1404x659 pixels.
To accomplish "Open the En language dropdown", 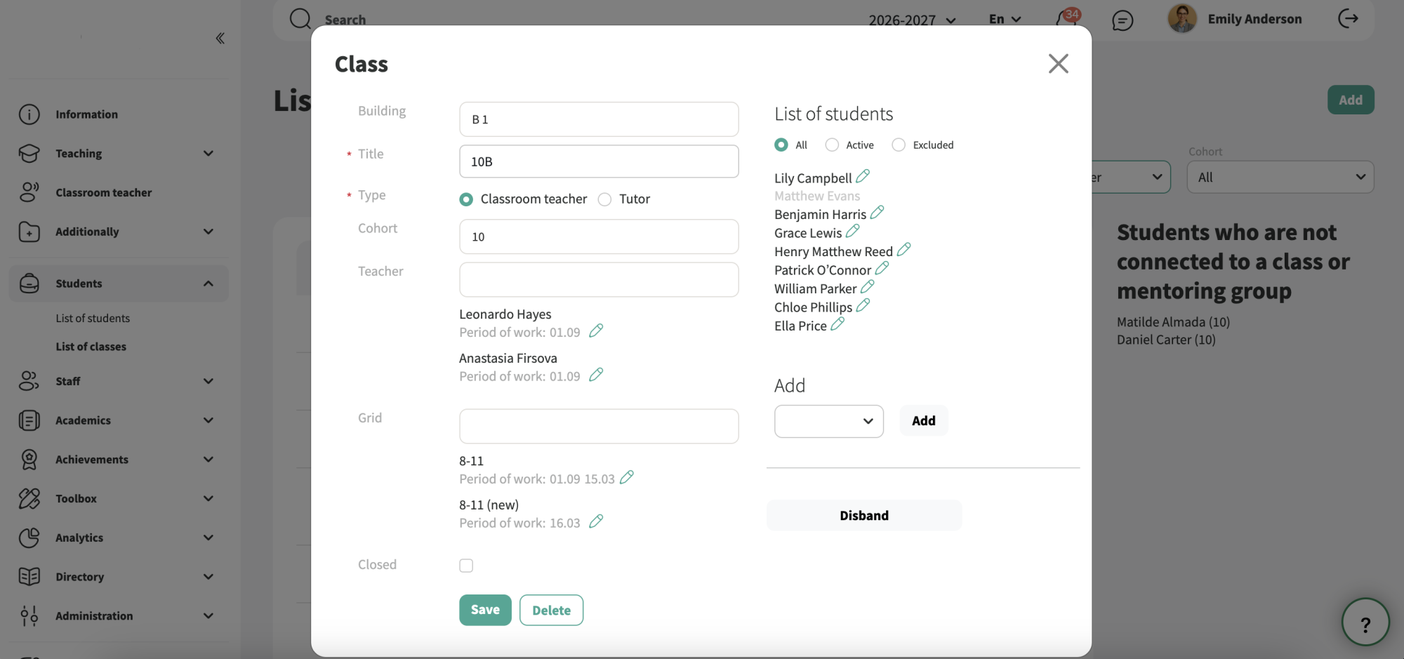I will (1005, 19).
